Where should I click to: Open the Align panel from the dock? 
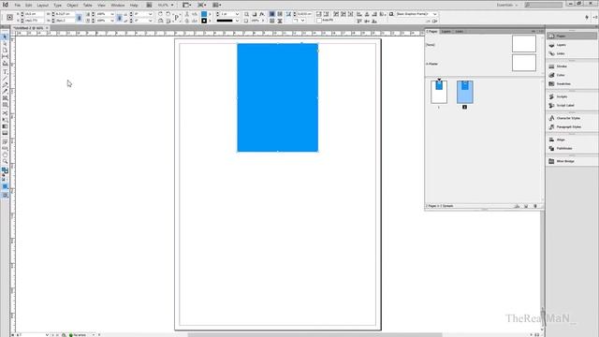point(572,139)
